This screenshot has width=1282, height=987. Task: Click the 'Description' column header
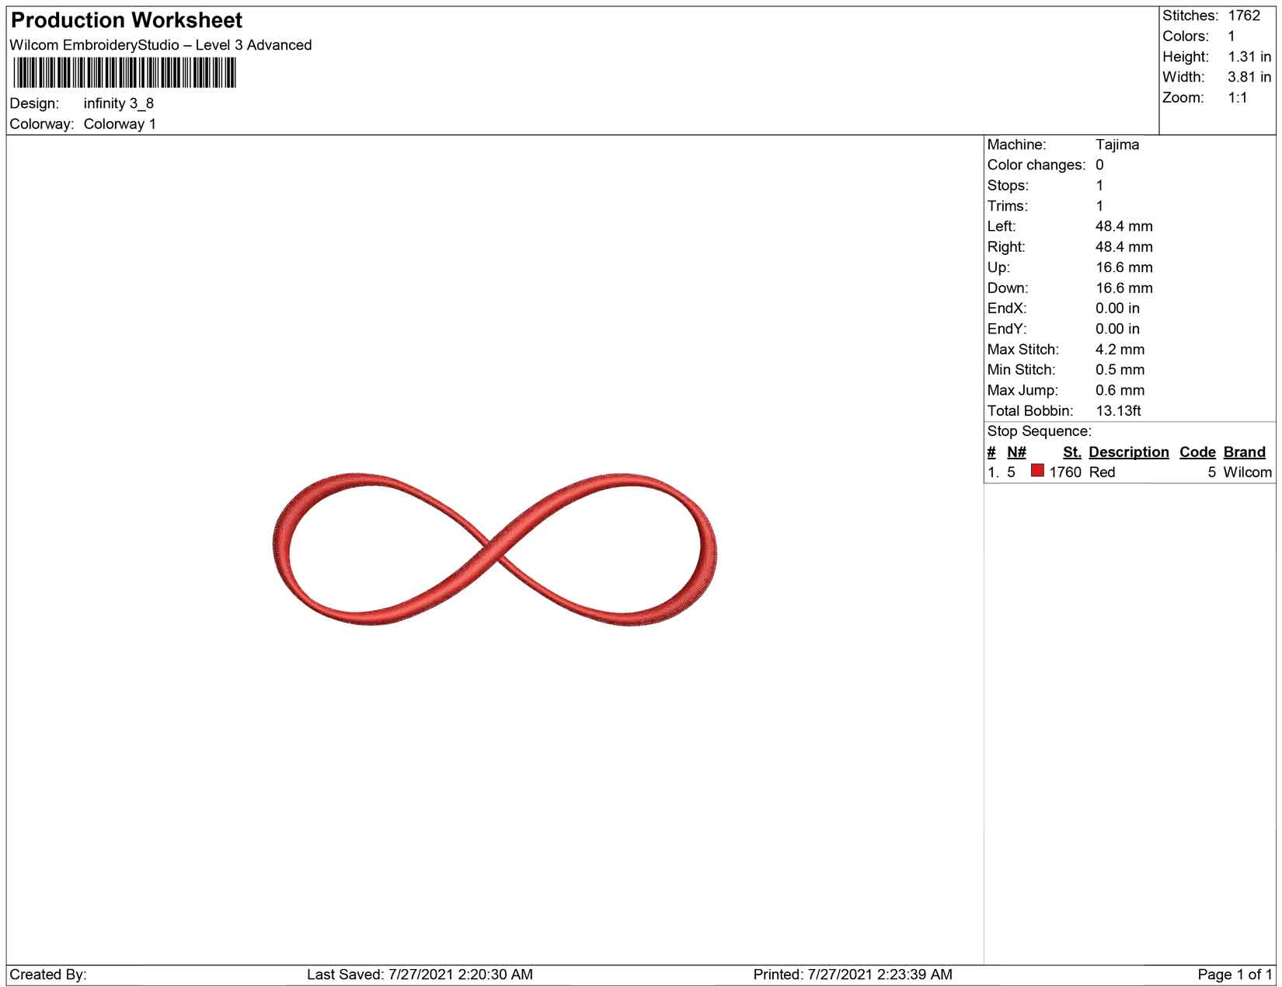point(1128,452)
